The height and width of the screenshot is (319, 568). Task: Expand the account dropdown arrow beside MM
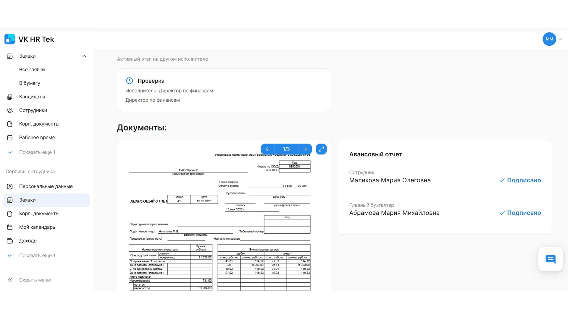(560, 39)
